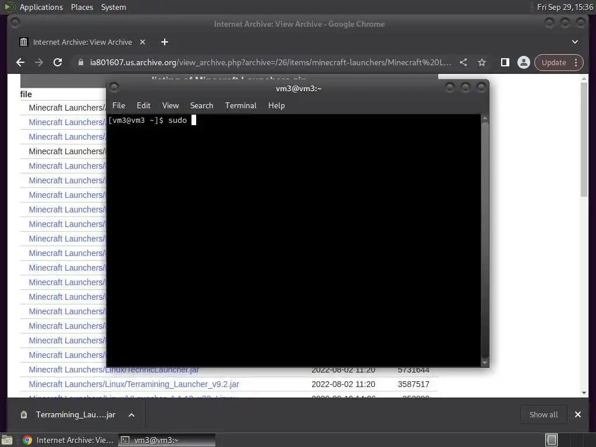Open terminal Help menu
This screenshot has width=596, height=447.
coord(276,105)
